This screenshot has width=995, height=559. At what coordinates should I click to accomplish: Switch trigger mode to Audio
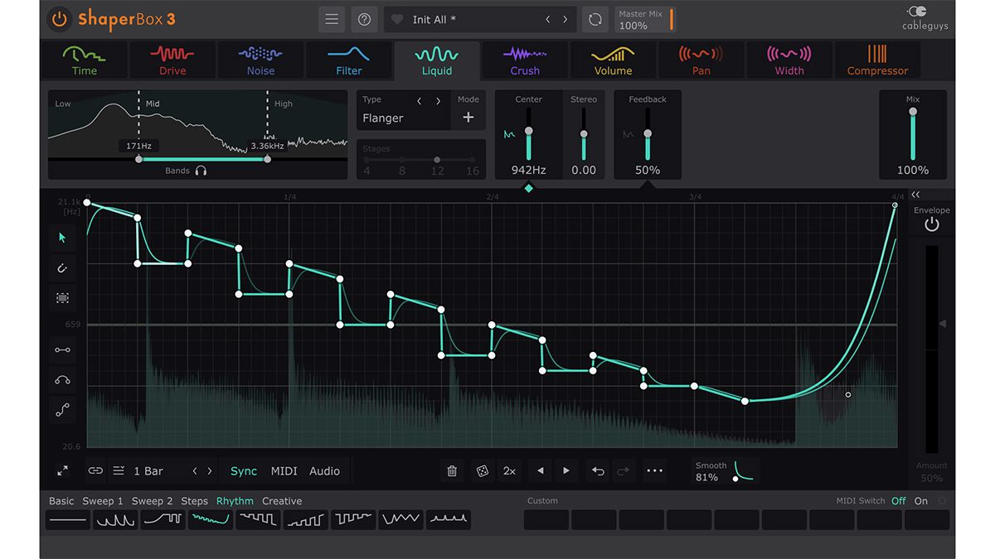(324, 470)
